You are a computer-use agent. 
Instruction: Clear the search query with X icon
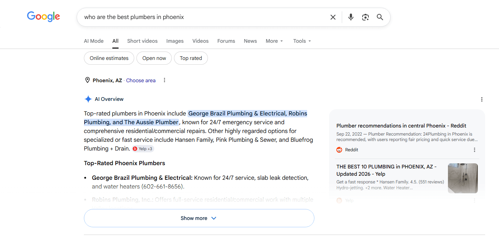pos(333,17)
